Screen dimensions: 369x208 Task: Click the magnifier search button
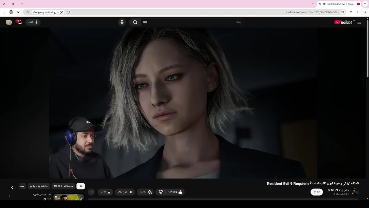click(135, 22)
